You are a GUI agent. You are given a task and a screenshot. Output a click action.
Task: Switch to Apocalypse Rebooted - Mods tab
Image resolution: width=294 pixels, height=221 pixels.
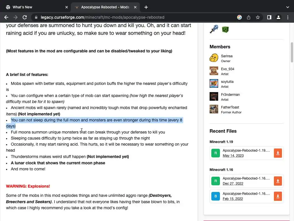[105, 7]
